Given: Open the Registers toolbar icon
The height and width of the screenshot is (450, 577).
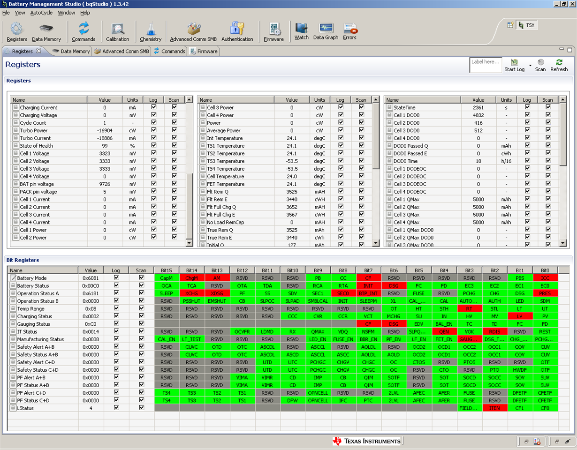Looking at the screenshot, I should [17, 32].
